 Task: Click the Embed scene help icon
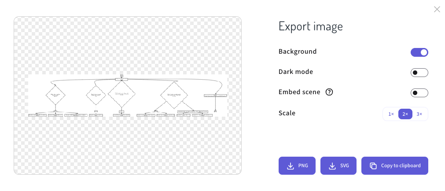329,92
